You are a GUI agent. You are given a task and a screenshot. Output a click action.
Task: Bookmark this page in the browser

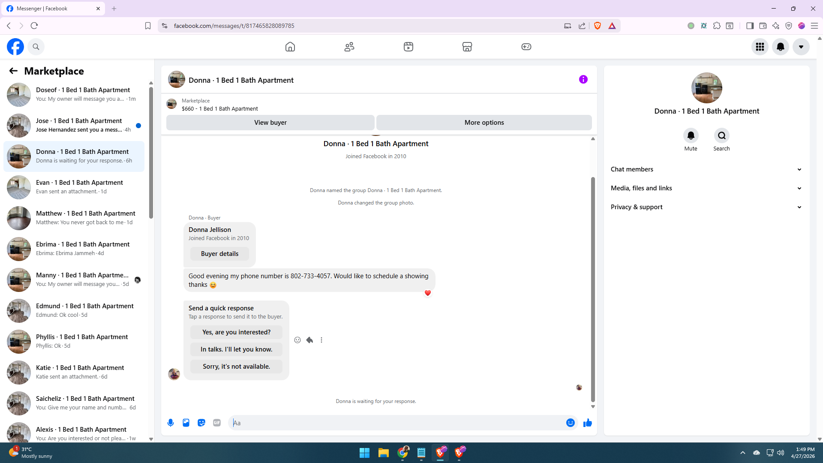[148, 26]
